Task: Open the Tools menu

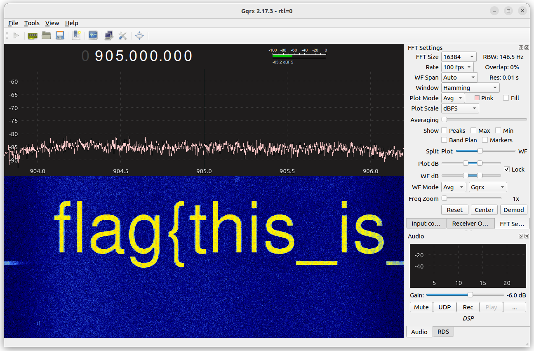Action: (x=32, y=23)
